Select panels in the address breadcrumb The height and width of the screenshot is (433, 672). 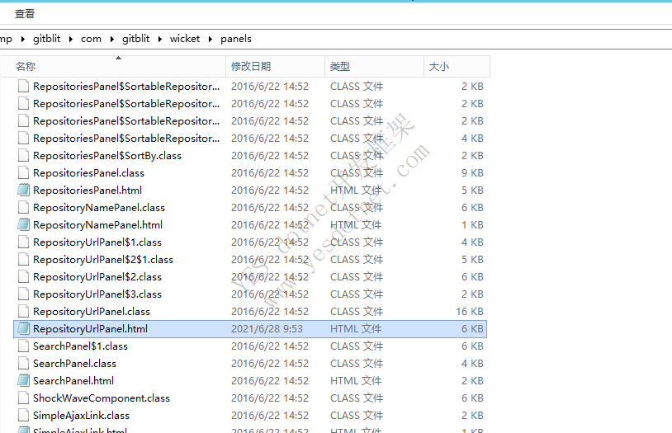tap(236, 39)
